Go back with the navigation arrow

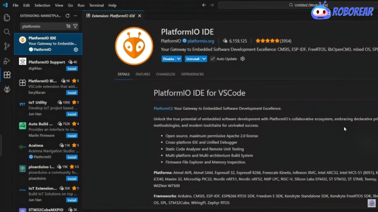click(204, 5)
